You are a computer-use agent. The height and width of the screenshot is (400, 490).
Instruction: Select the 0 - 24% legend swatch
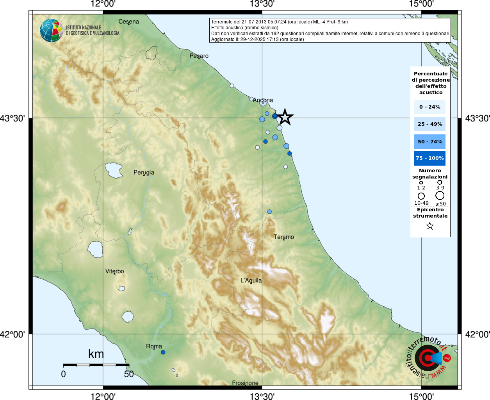430,107
